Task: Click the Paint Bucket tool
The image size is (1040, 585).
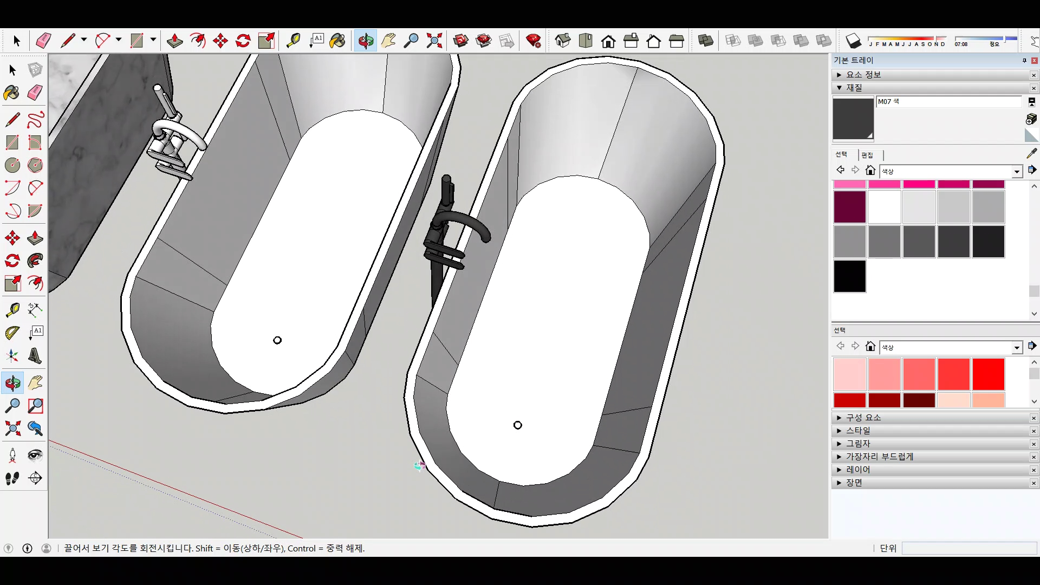Action: (337, 41)
